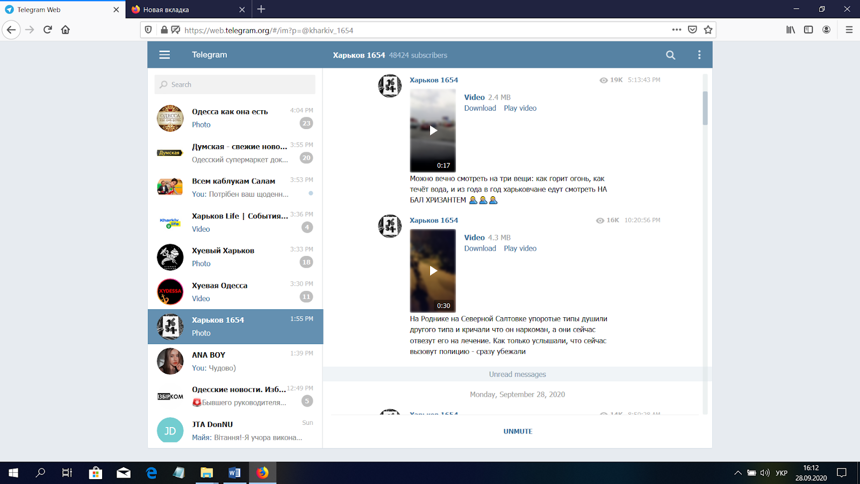Open Хуевая Одесса chat

[x=235, y=291]
